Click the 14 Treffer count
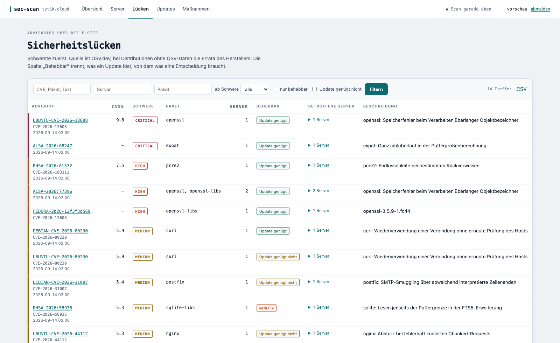Screen dimensions: 560x343 click(x=499, y=89)
